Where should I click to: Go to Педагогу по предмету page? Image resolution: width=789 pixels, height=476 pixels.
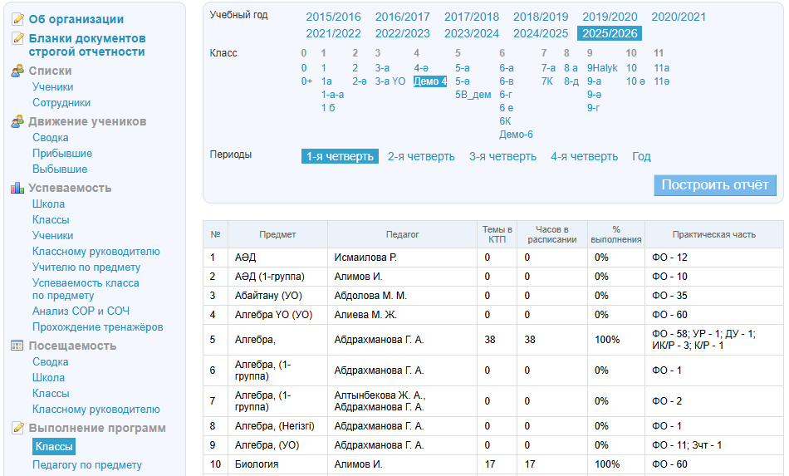click(87, 465)
